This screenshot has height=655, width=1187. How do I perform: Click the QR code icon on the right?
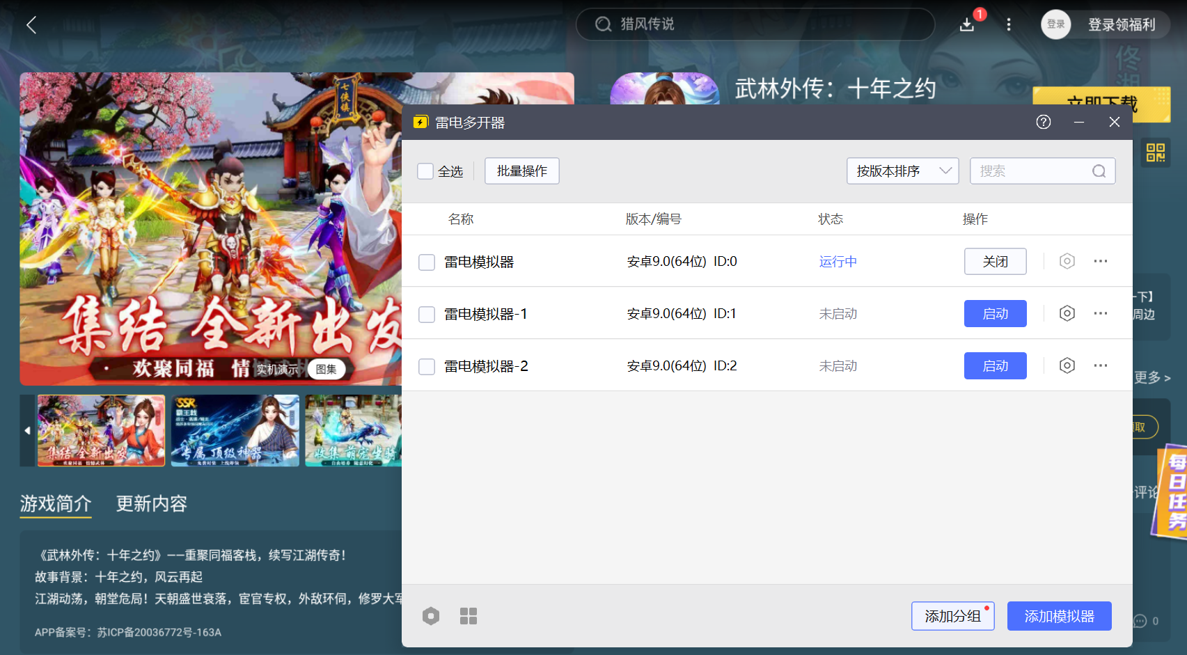(1156, 152)
